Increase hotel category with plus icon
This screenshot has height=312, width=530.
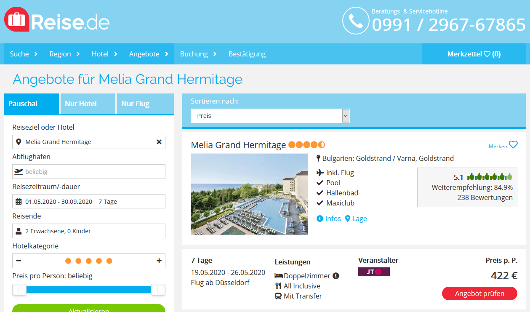(x=159, y=261)
